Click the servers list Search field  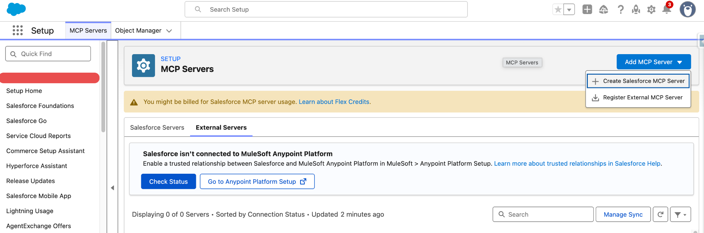point(543,214)
